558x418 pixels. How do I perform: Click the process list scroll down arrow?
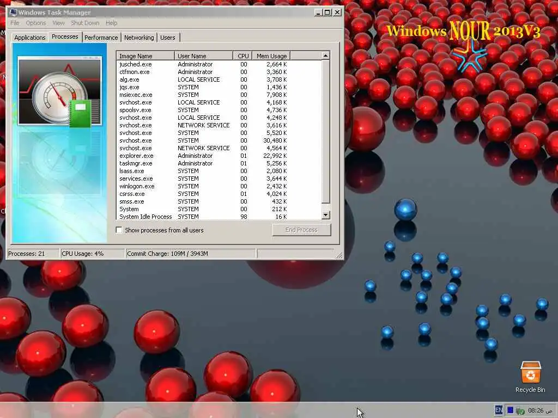tap(326, 215)
